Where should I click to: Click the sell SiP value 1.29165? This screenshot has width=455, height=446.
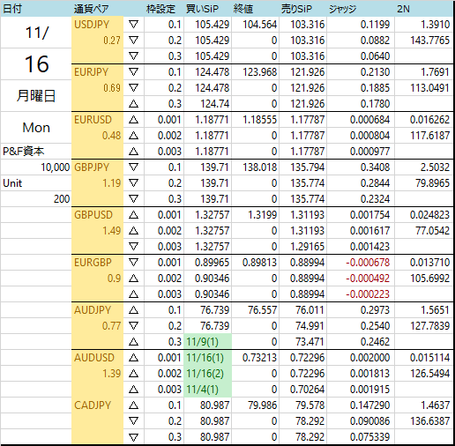pos(308,247)
